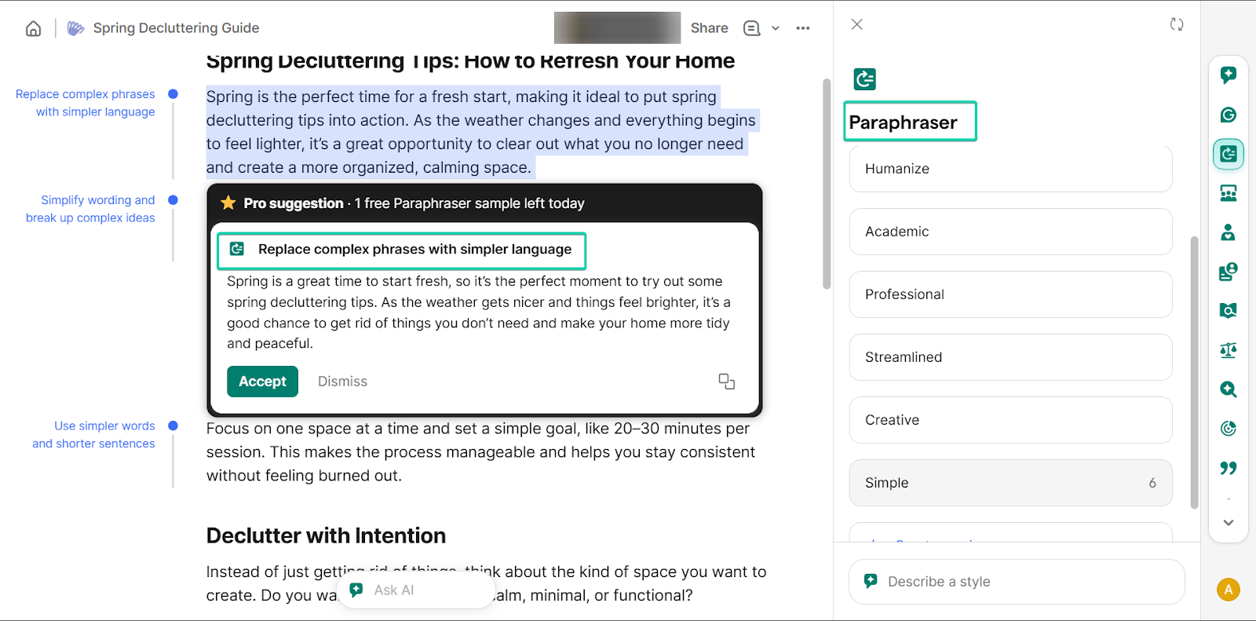Click the highlighted paragraph 'Spring is the perfect time'
The width and height of the screenshot is (1256, 621).
(x=482, y=132)
